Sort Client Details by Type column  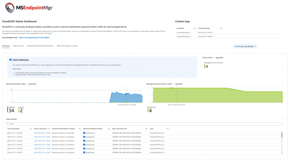[168, 129]
